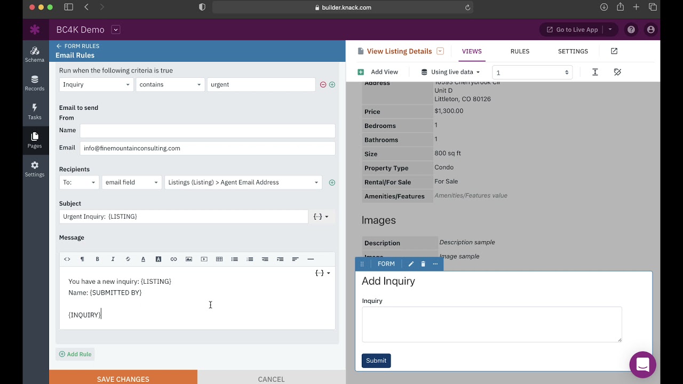Image resolution: width=683 pixels, height=384 pixels.
Task: Open the Agent Email Address field dropdown
Action: tap(243, 182)
